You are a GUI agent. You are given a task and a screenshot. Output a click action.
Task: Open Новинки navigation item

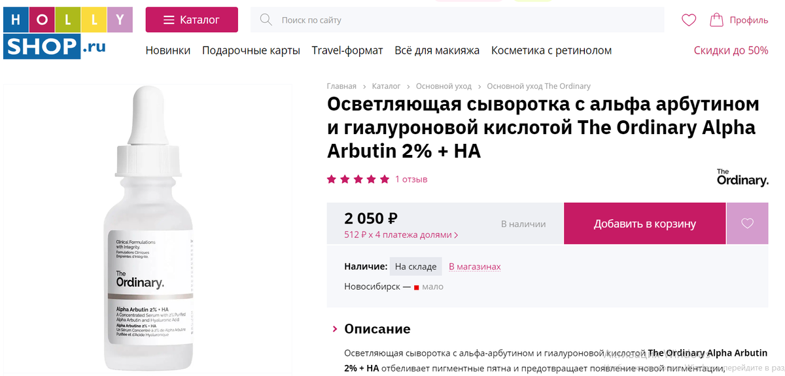tap(168, 50)
